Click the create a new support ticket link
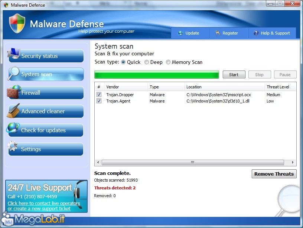 39,209
